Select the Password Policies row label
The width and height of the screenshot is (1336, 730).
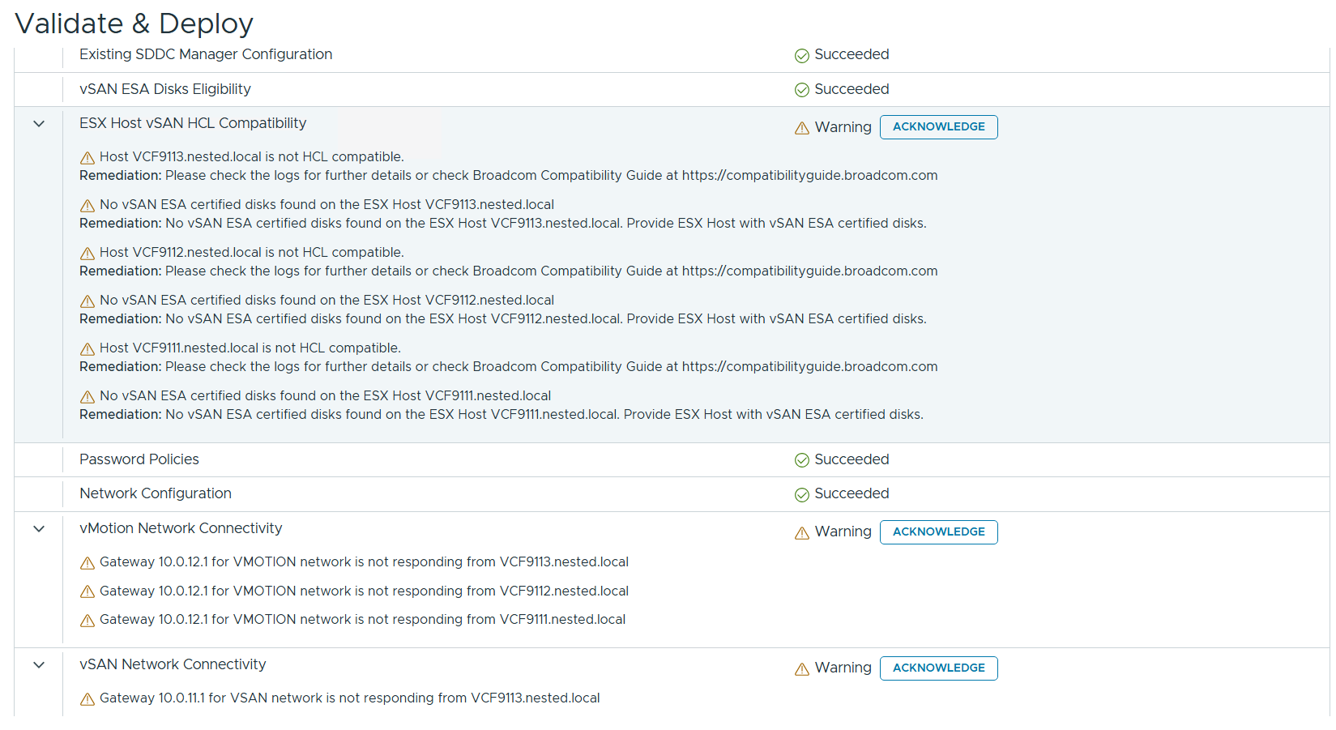tap(139, 459)
